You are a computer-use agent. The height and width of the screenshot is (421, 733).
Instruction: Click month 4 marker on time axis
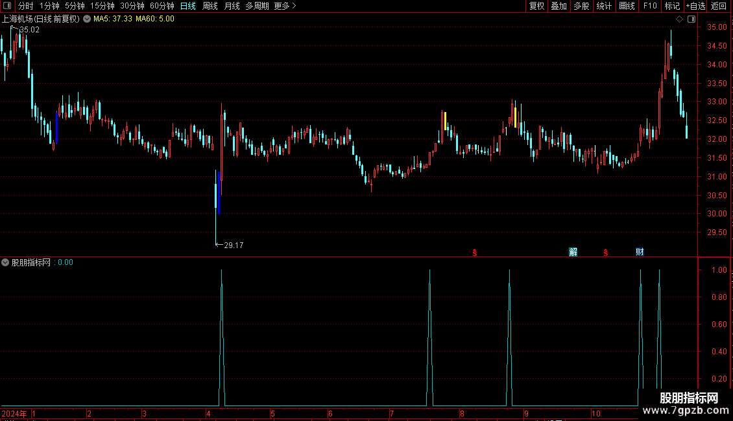208,413
